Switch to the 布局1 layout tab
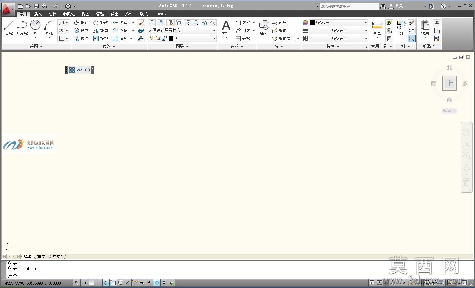The height and width of the screenshot is (288, 475). tap(42, 256)
